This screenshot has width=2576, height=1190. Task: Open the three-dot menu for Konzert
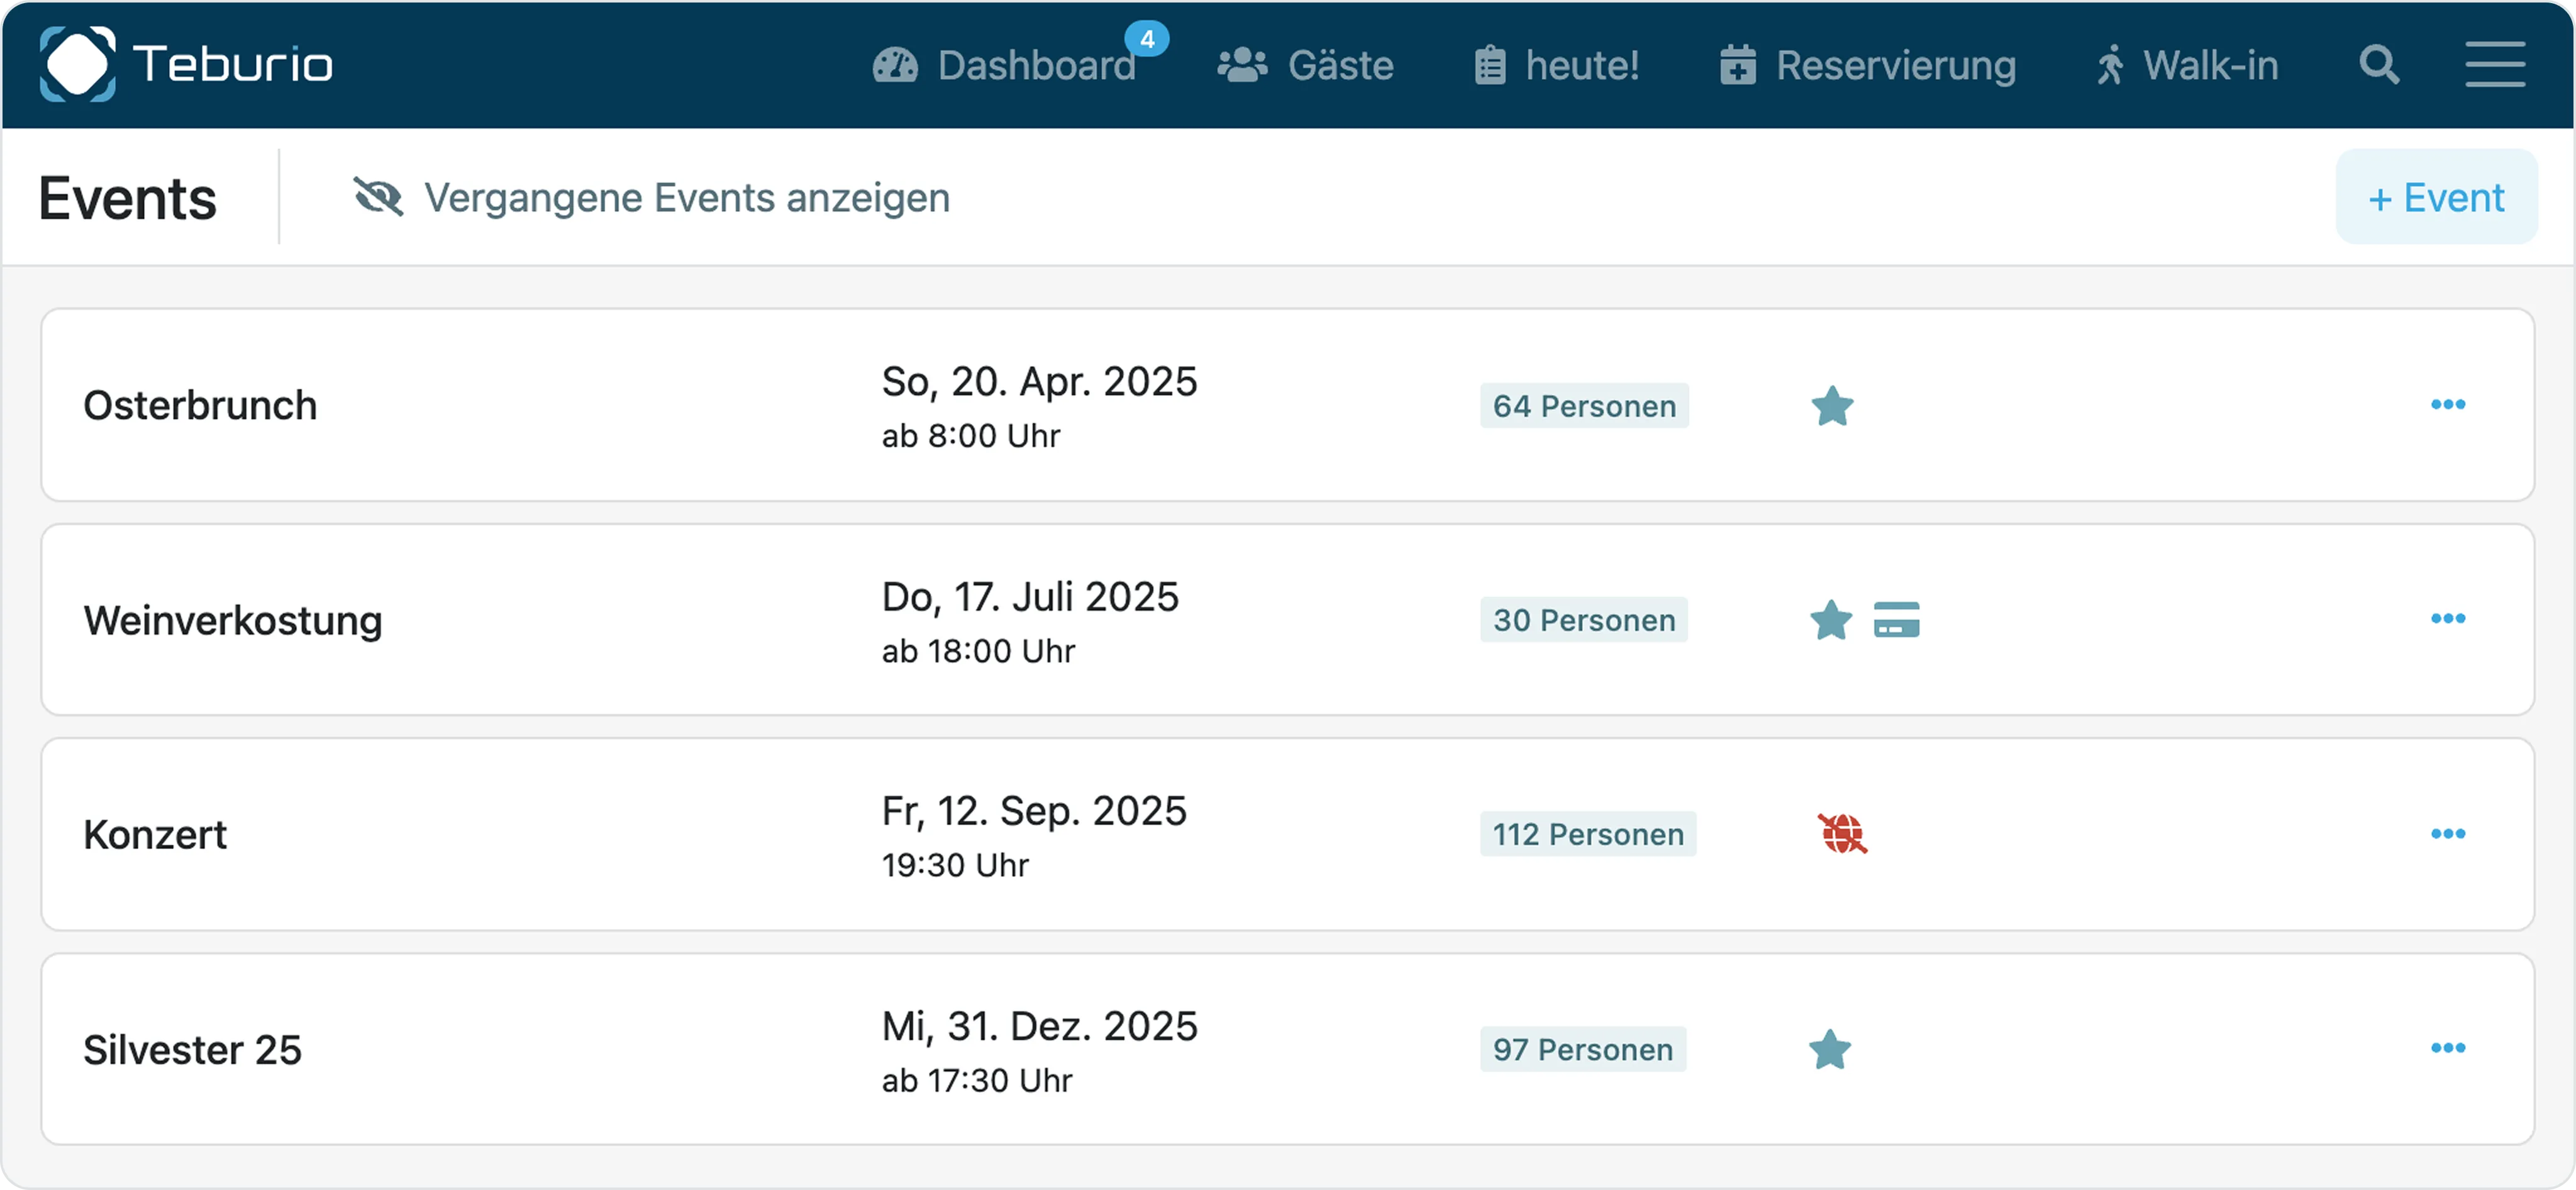pyautogui.click(x=2448, y=833)
